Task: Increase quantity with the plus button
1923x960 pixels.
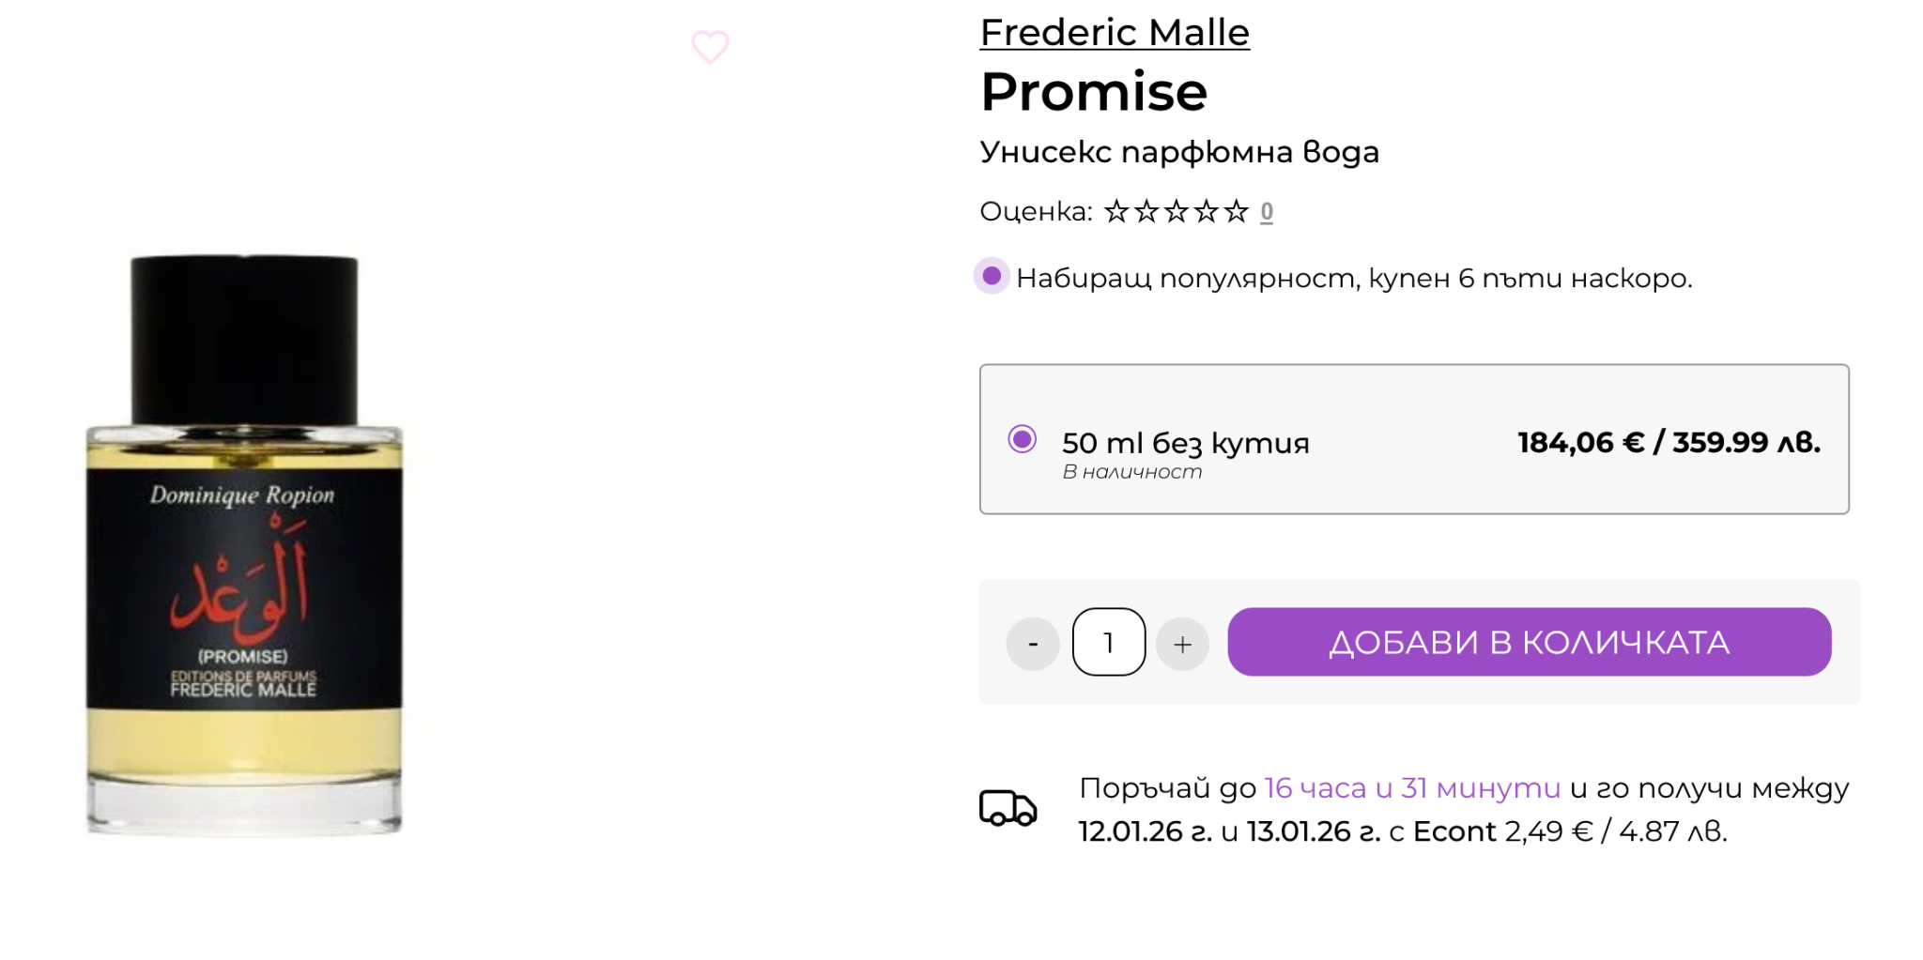Action: coord(1182,644)
